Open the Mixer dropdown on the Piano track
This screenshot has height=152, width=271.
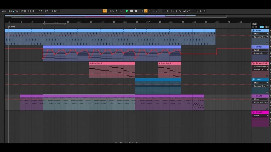(260, 34)
